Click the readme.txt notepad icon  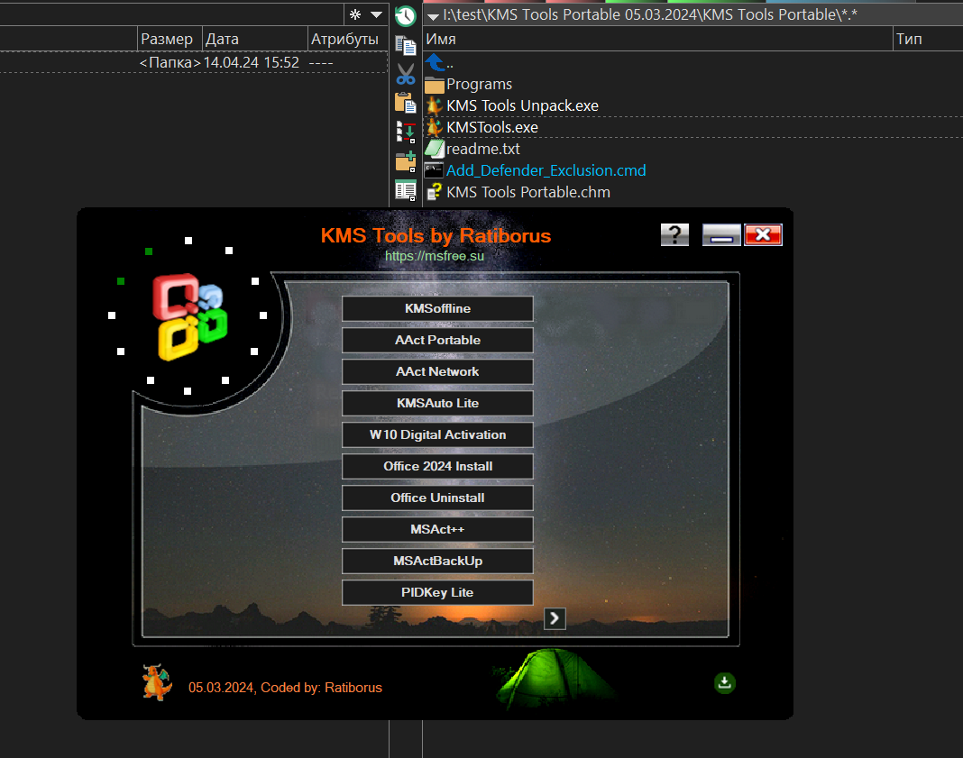pyautogui.click(x=435, y=149)
